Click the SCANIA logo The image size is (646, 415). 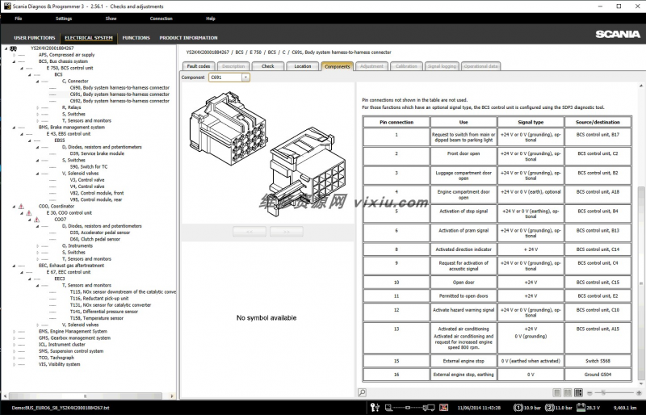(618, 34)
